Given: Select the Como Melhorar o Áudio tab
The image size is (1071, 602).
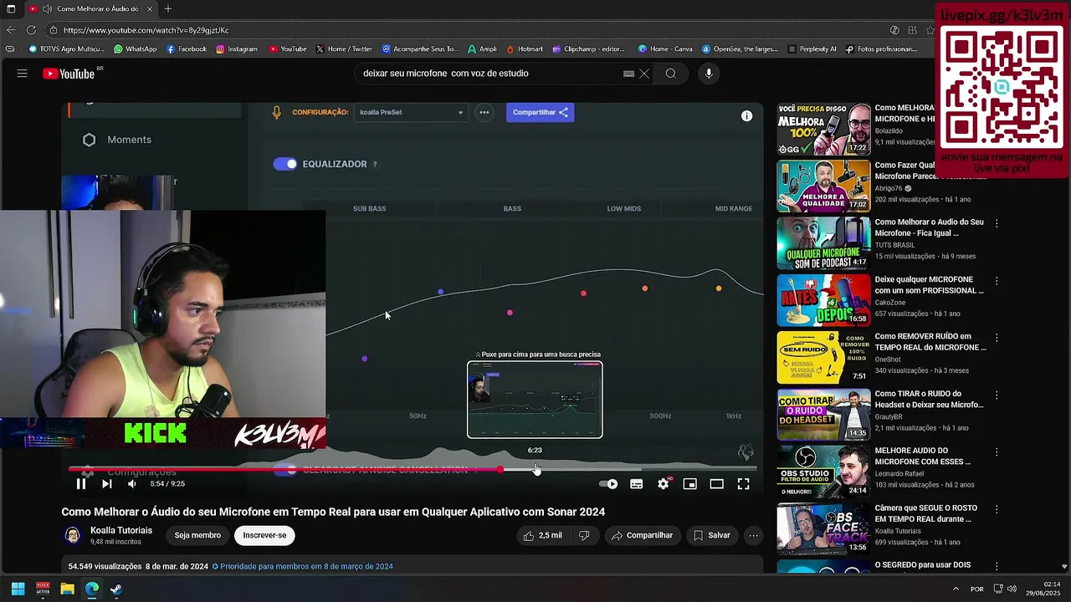Looking at the screenshot, I should click(90, 8).
